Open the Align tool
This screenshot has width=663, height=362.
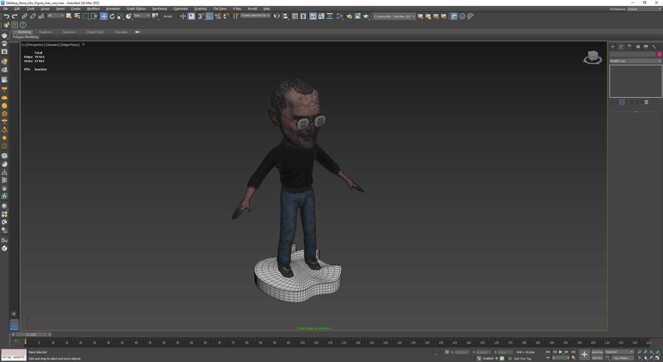pos(285,16)
